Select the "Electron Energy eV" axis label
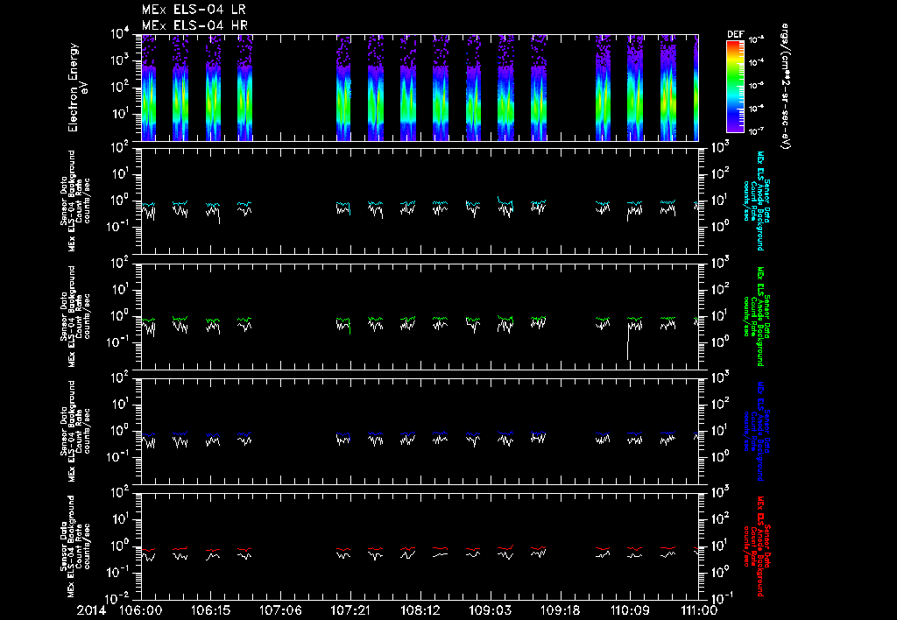The image size is (897, 620). click(x=76, y=88)
